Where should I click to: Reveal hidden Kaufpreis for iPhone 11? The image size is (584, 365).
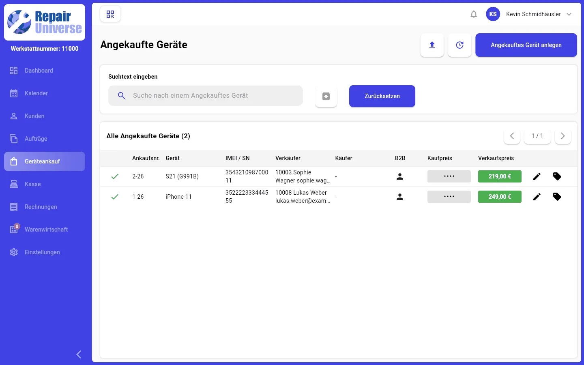449,197
